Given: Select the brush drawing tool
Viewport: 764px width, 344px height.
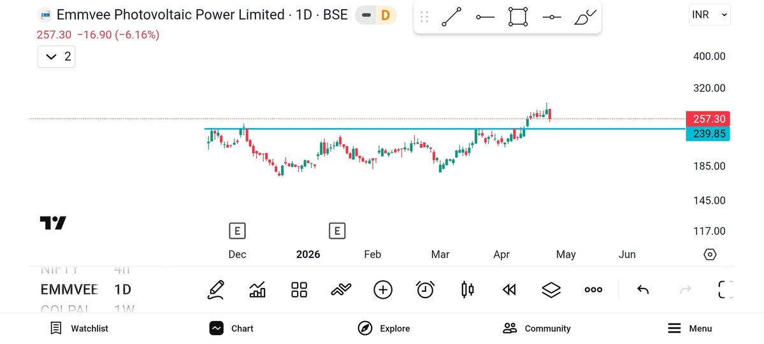Looking at the screenshot, I should point(585,17).
